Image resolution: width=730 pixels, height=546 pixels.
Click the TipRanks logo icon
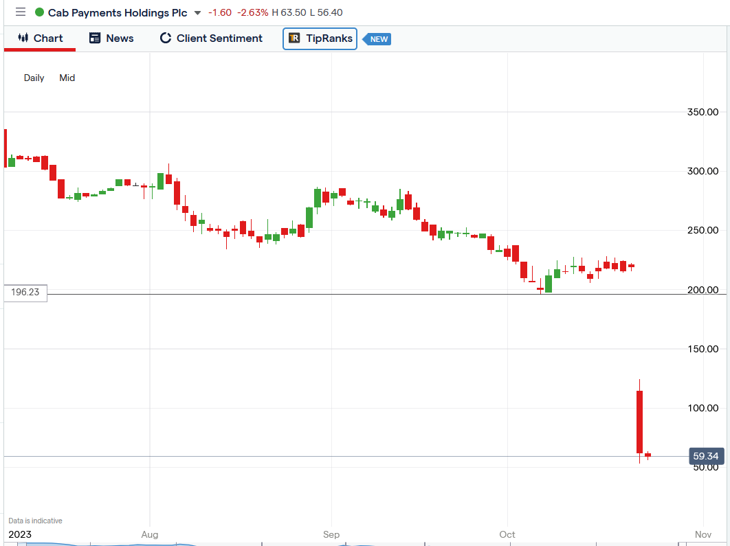(294, 38)
